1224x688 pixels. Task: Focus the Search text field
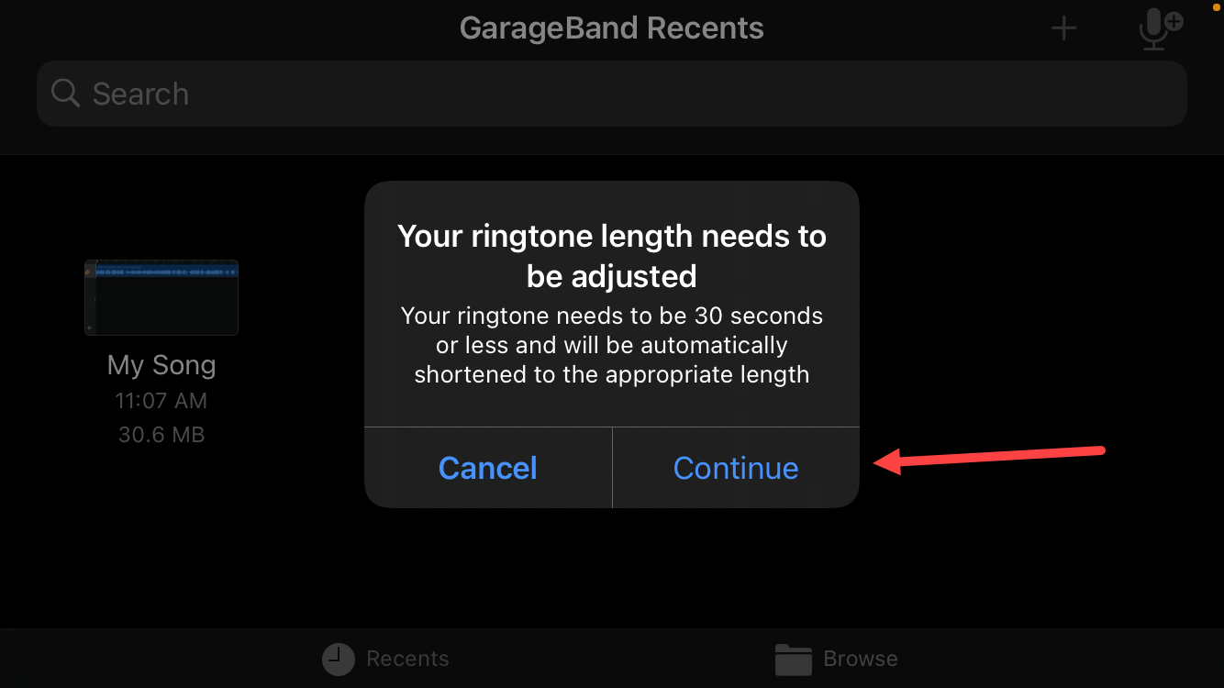tap(611, 94)
